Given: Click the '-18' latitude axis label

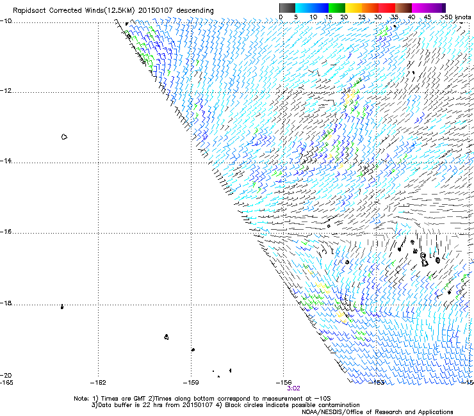Looking at the screenshot, I should (6, 303).
